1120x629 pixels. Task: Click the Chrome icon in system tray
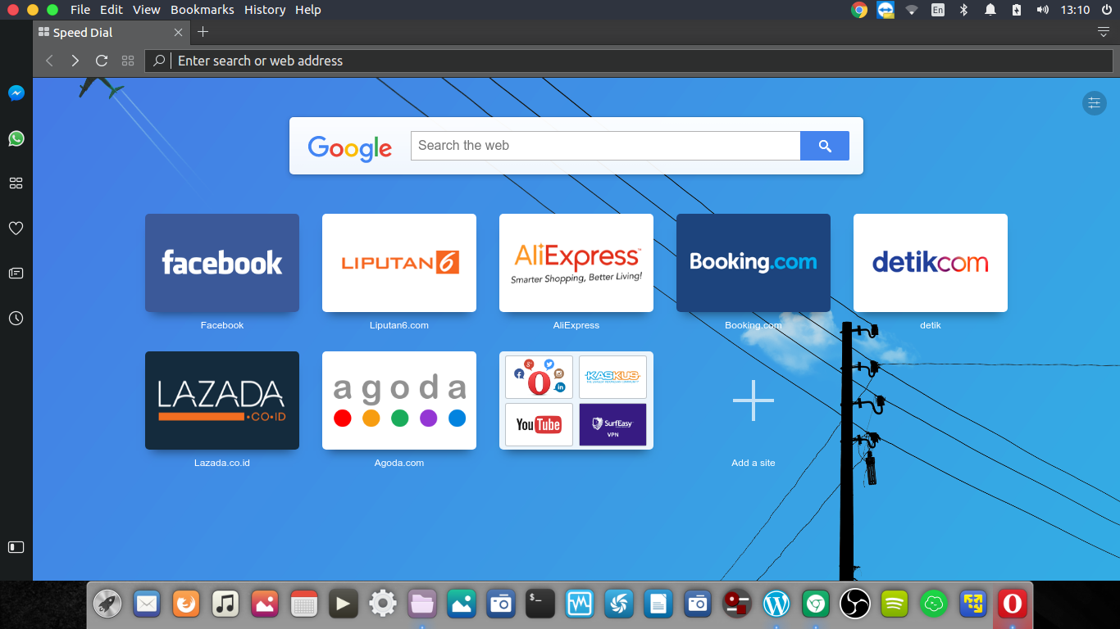pos(859,10)
